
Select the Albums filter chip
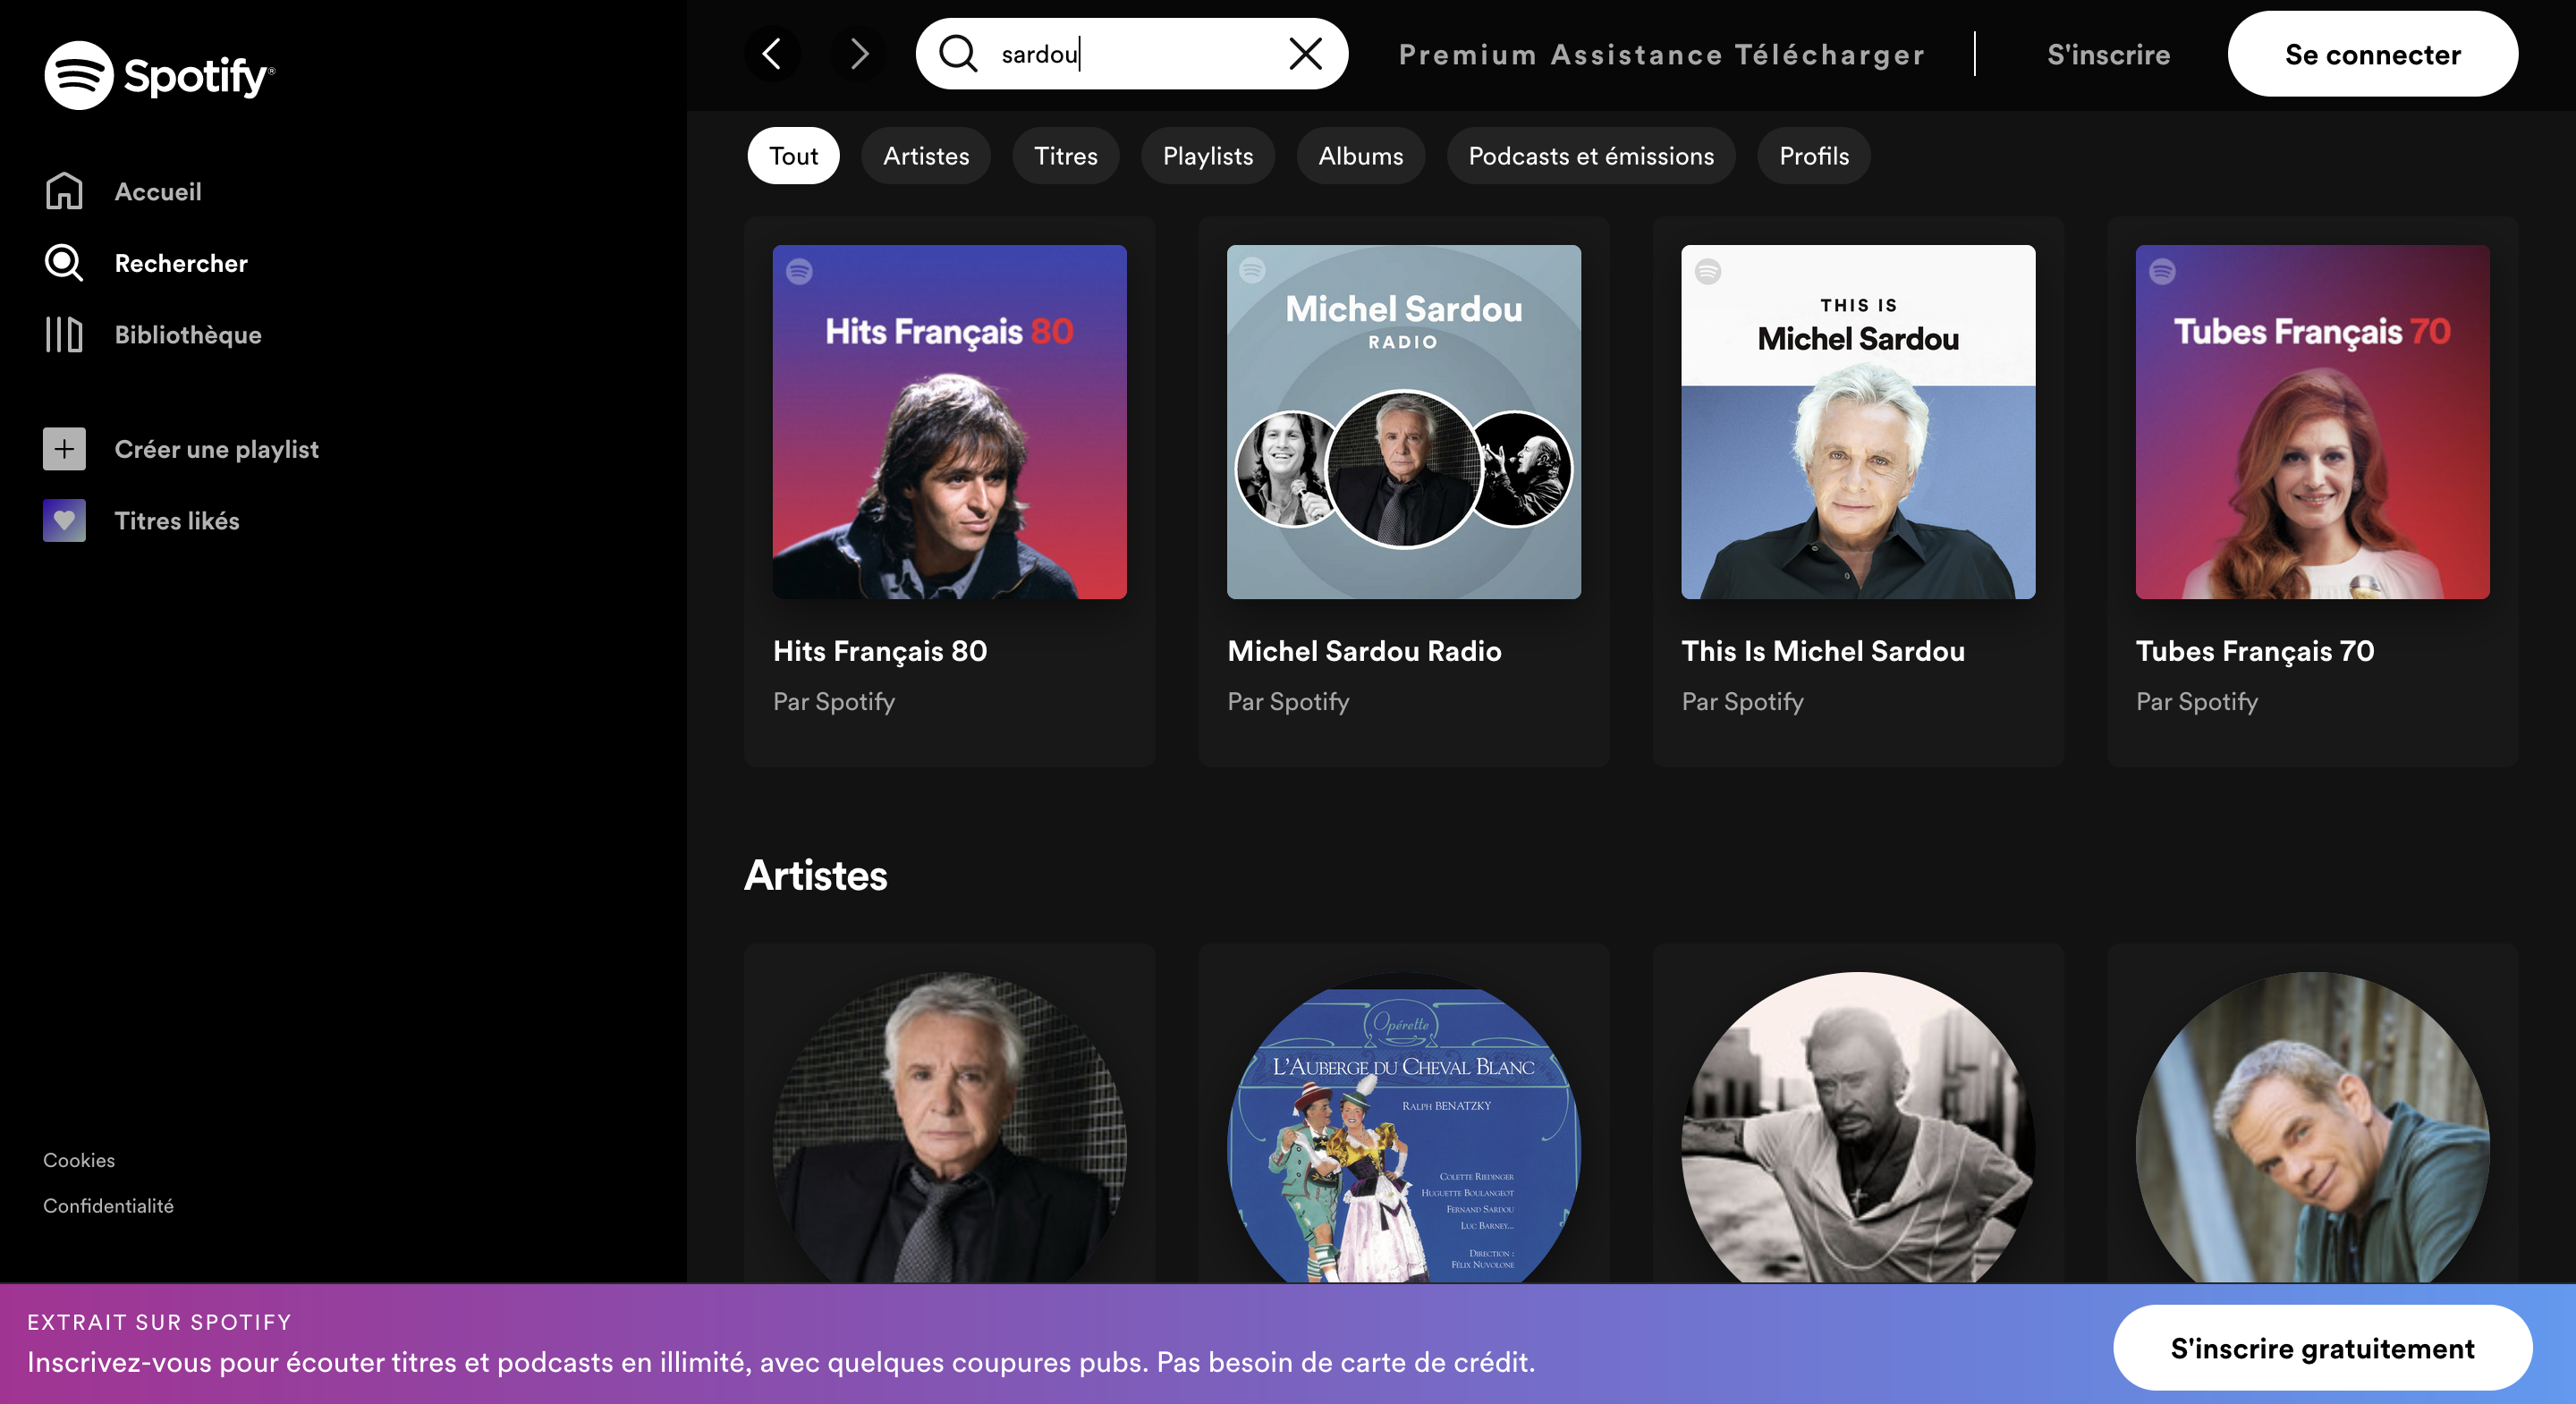coord(1360,156)
